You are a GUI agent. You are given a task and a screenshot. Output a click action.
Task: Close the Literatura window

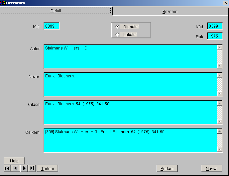225,3
